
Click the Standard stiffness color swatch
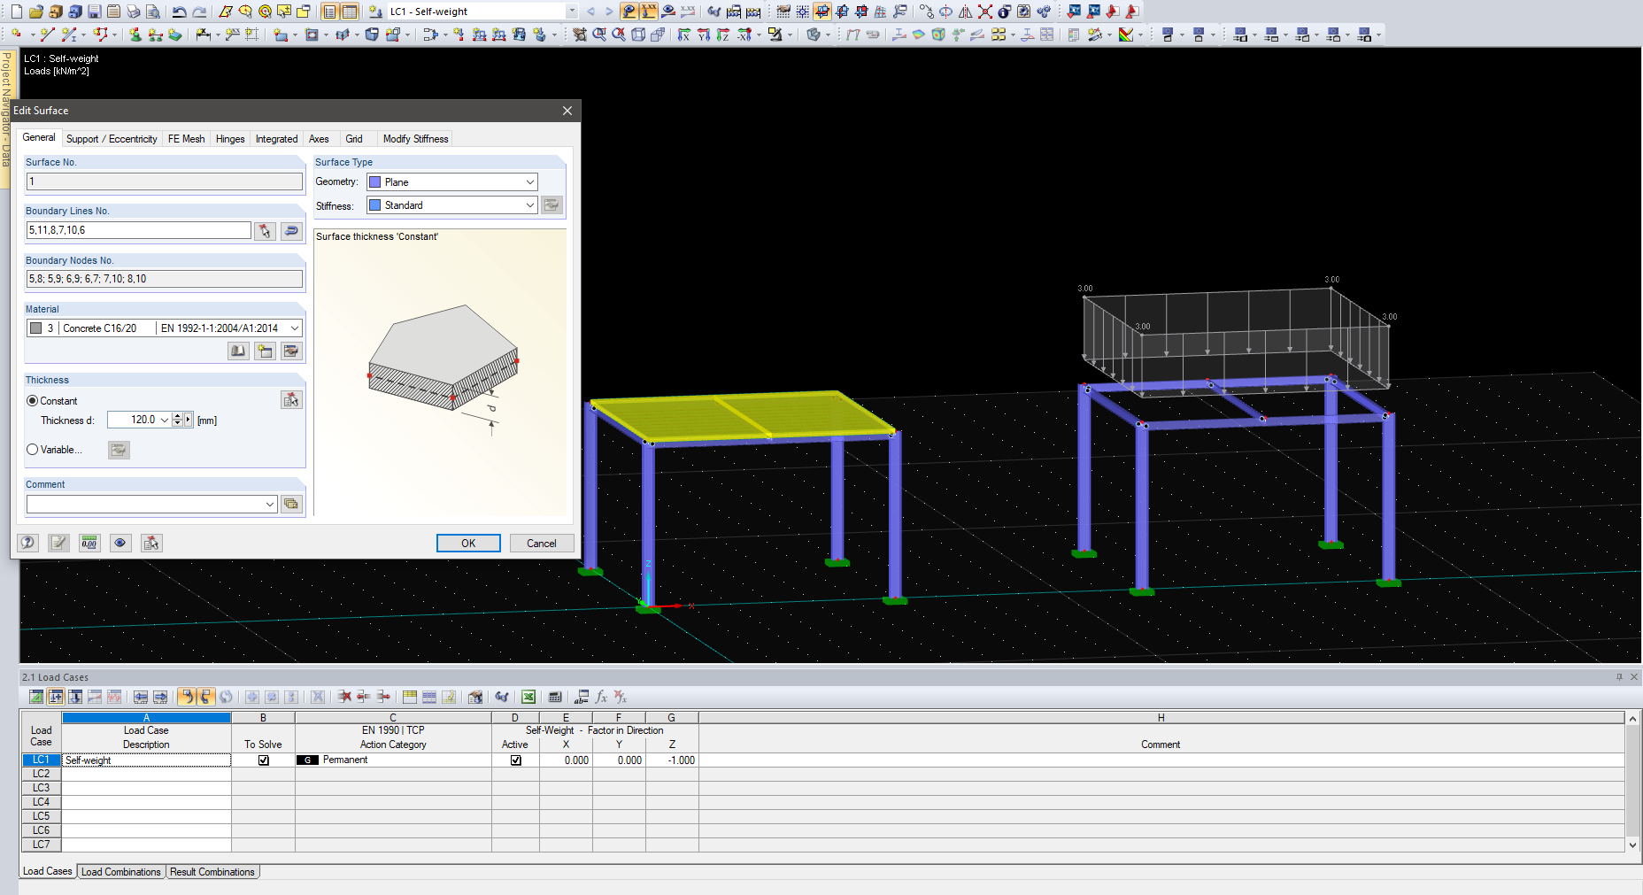pos(375,205)
